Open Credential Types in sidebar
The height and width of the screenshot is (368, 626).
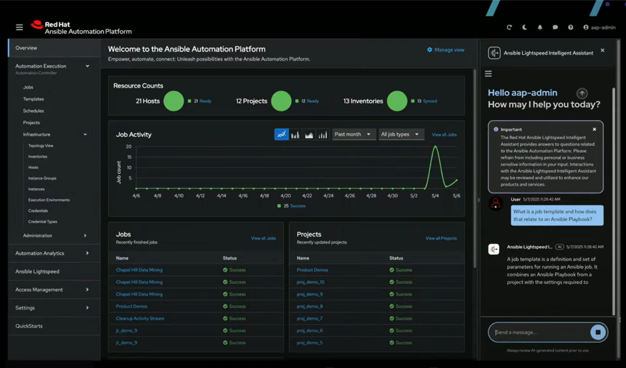[x=43, y=222]
